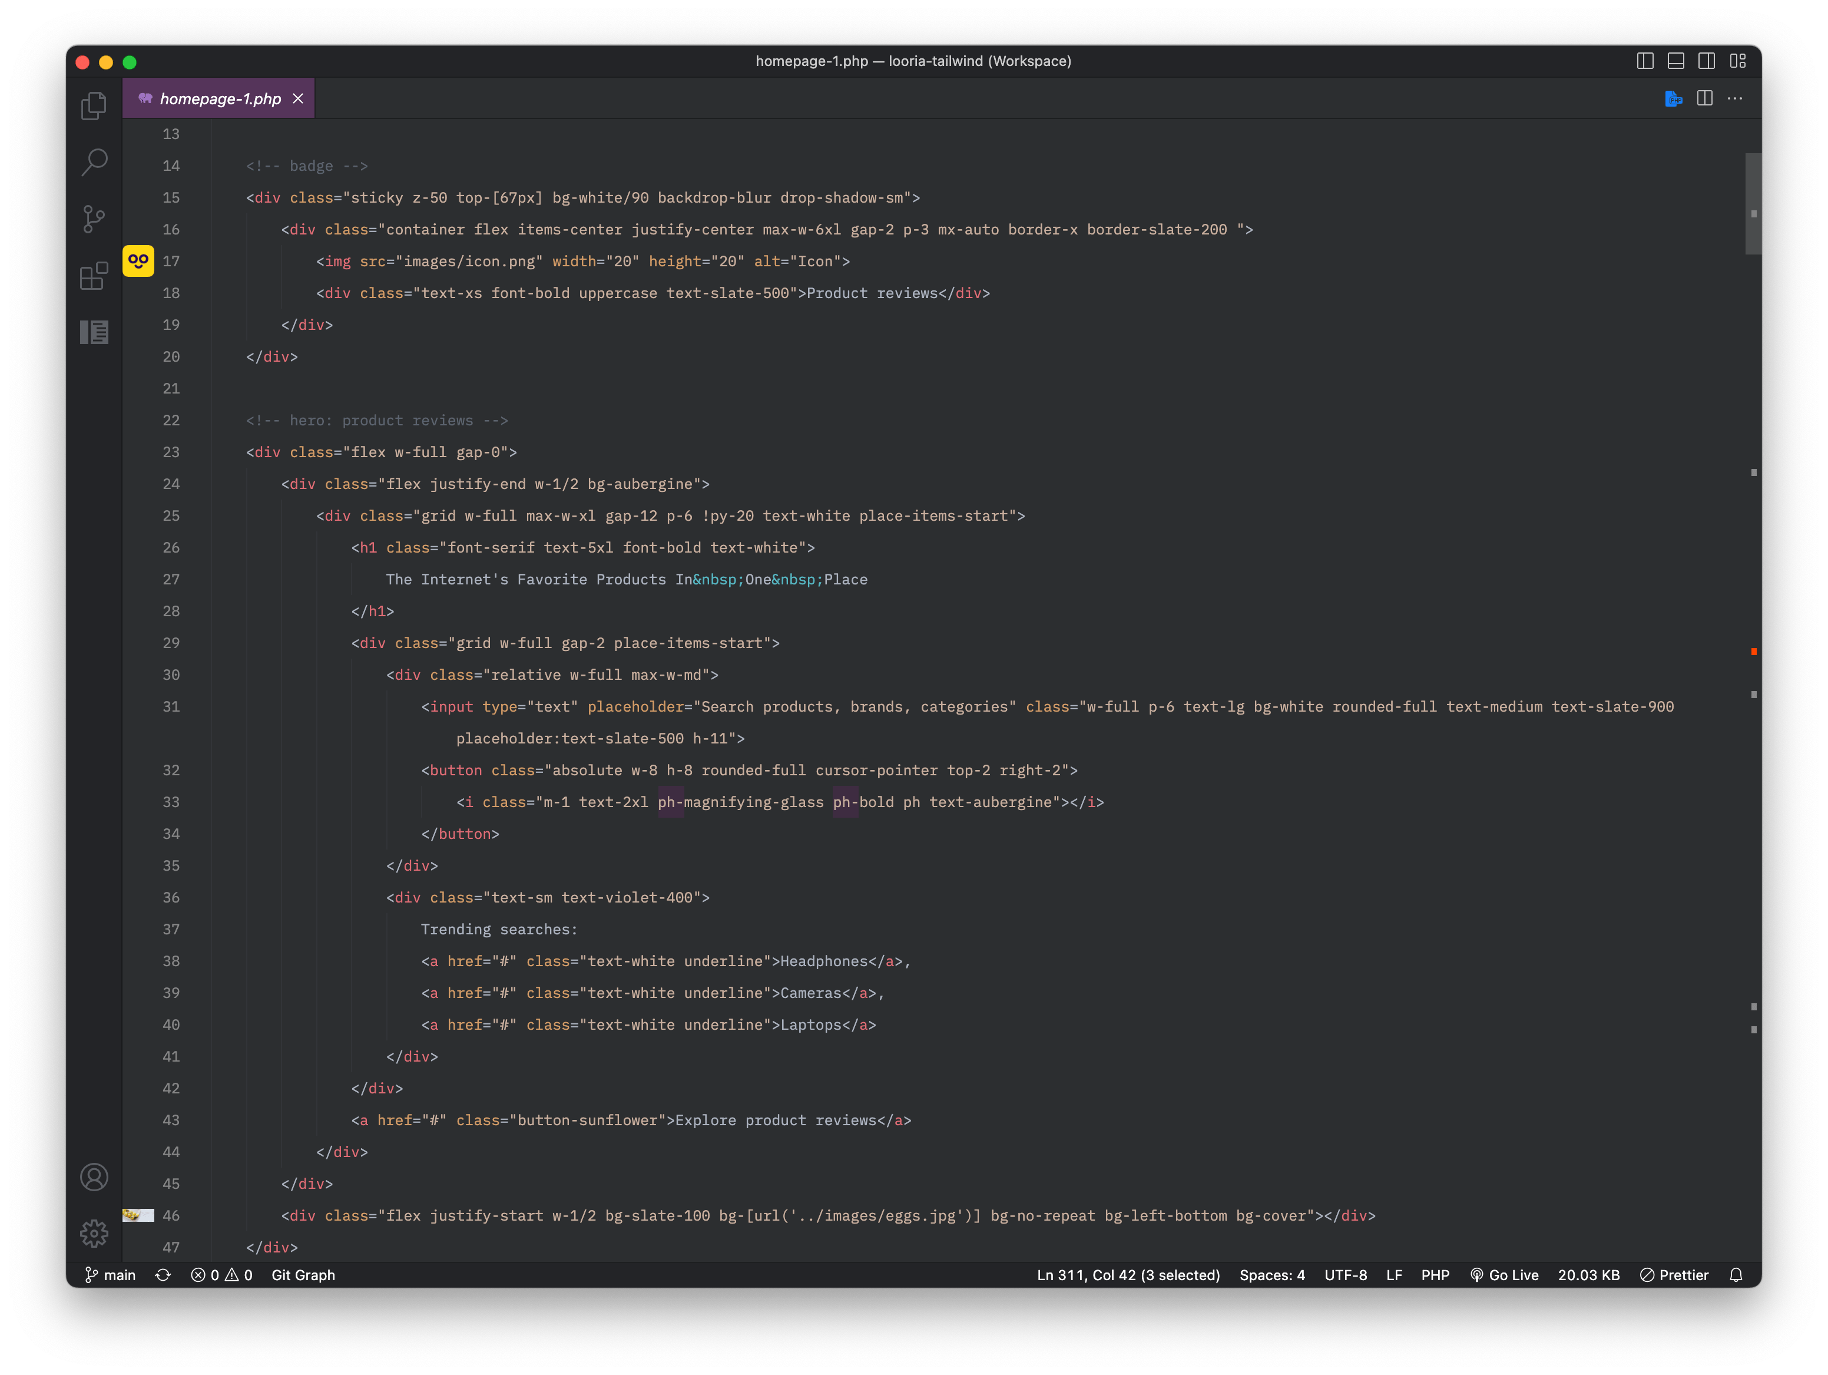
Task: Click 'Headphones' link text on line 38
Action: click(x=824, y=961)
